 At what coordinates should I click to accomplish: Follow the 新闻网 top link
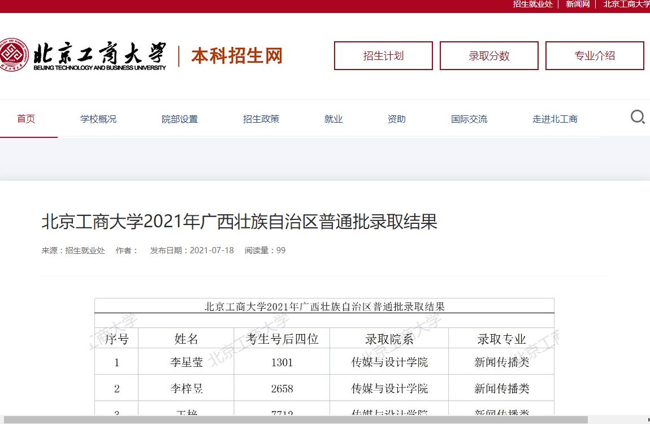(x=578, y=4)
